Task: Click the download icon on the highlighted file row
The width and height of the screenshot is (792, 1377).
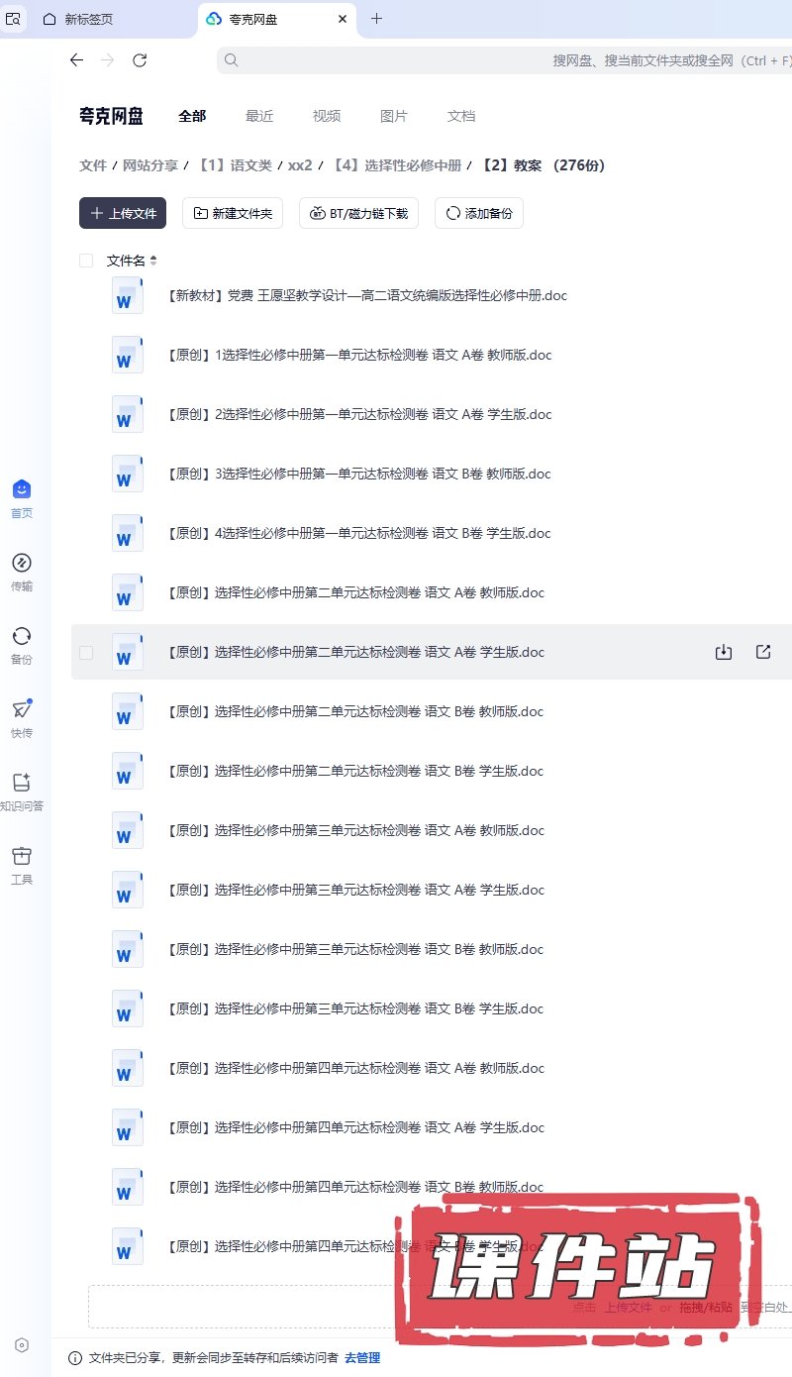Action: [724, 652]
